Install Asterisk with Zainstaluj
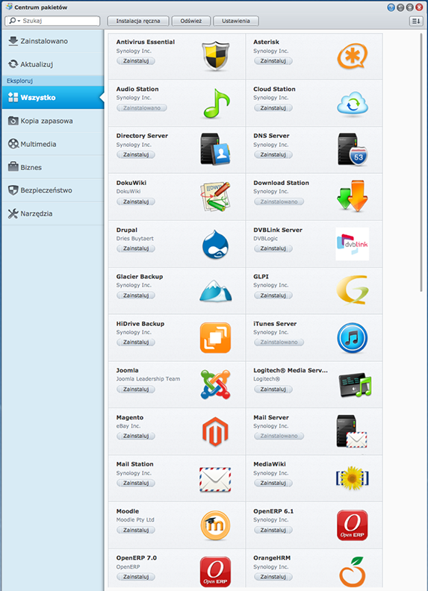 coord(273,61)
